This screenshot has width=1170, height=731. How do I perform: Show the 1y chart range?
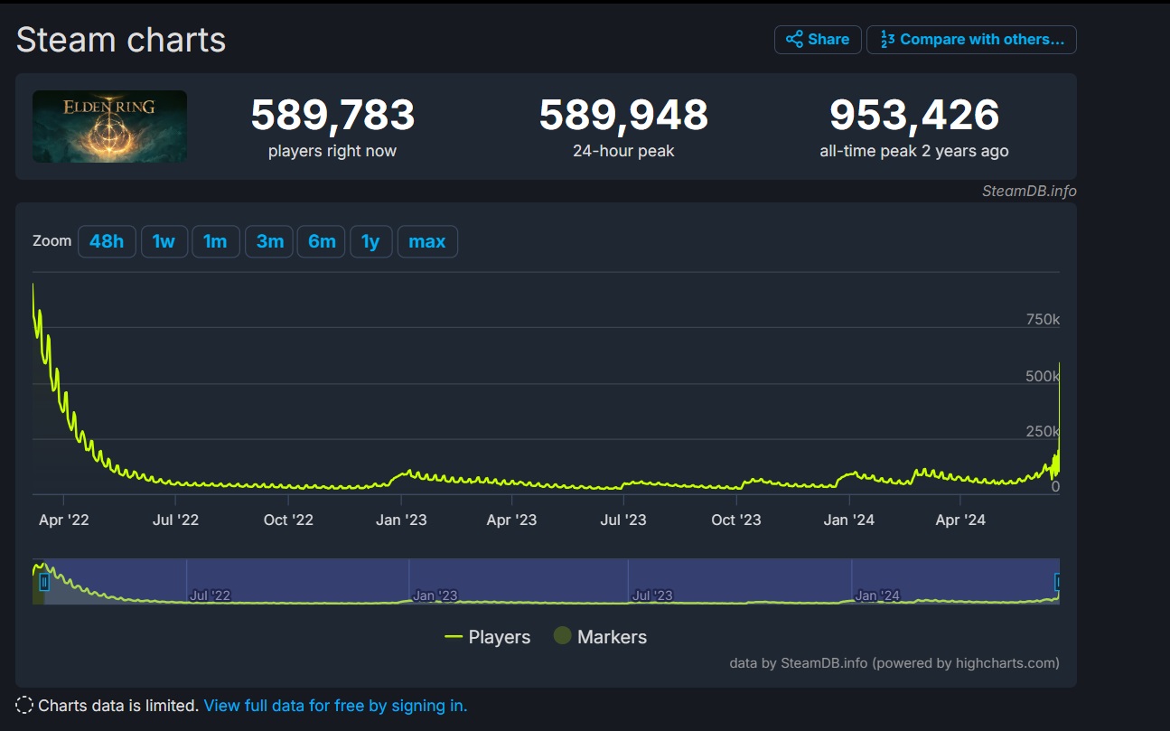(370, 241)
